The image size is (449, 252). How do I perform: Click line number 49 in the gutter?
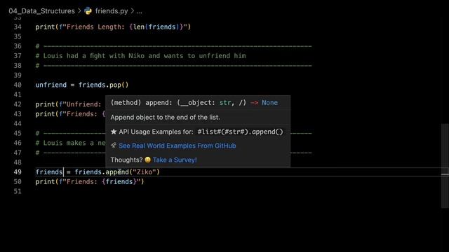pos(18,172)
